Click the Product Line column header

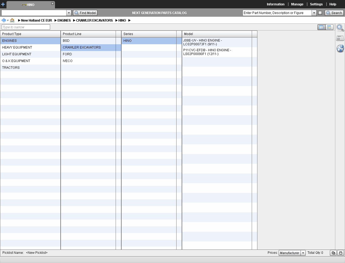pyautogui.click(x=88, y=34)
